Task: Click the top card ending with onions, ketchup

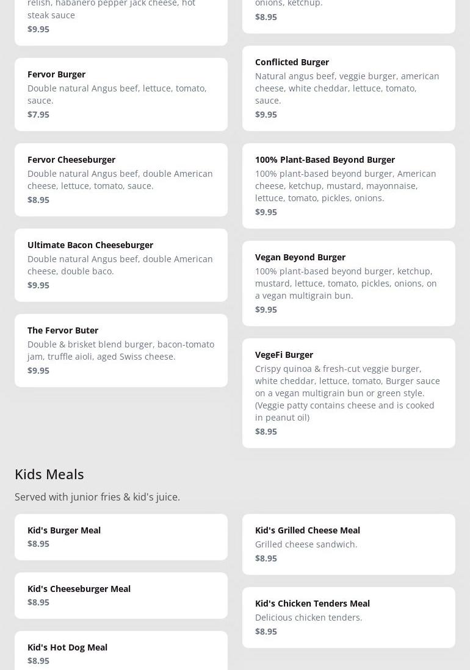Action: 349,12
